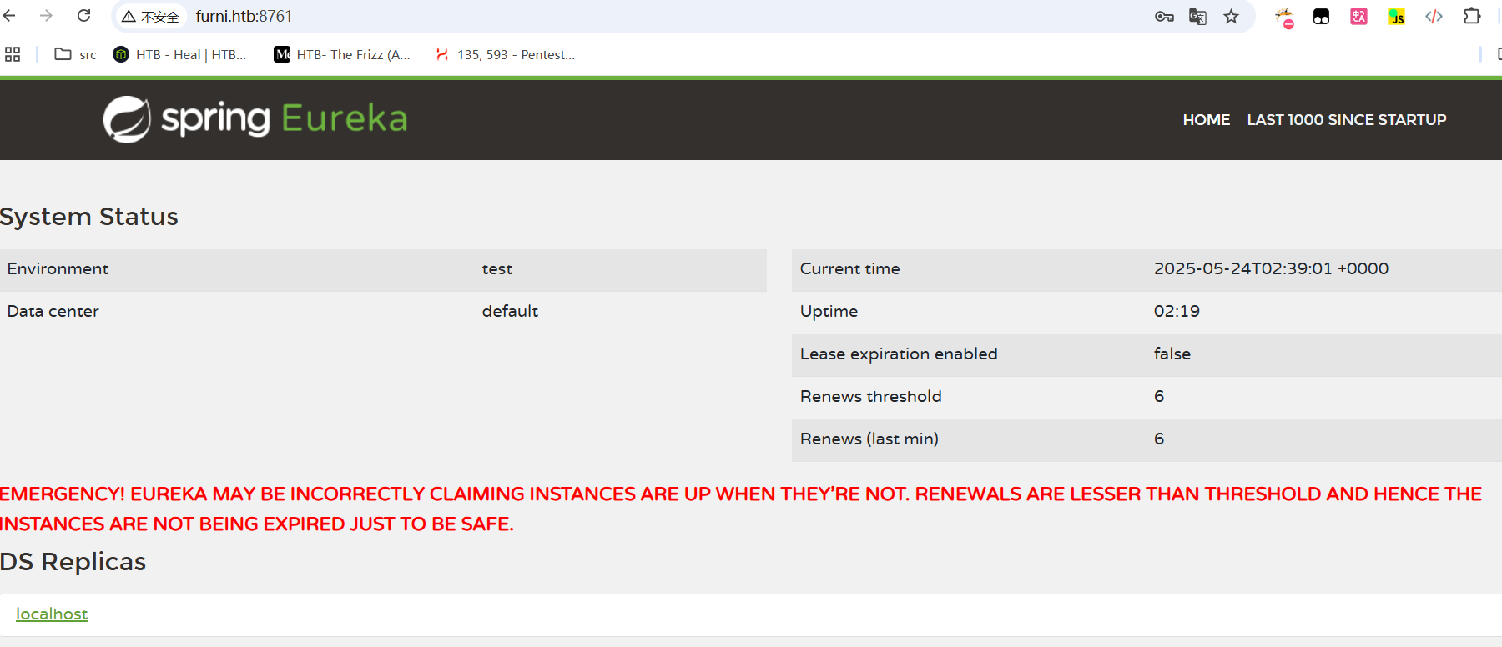Open the HTB - Heal bookmark

pyautogui.click(x=180, y=54)
